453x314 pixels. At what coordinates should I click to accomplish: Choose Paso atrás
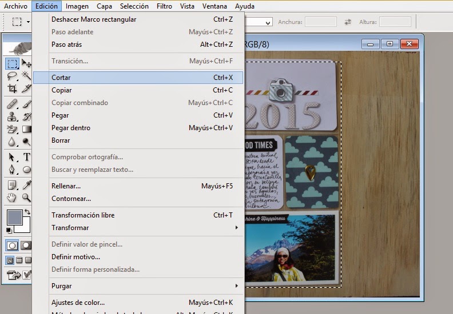(138, 45)
